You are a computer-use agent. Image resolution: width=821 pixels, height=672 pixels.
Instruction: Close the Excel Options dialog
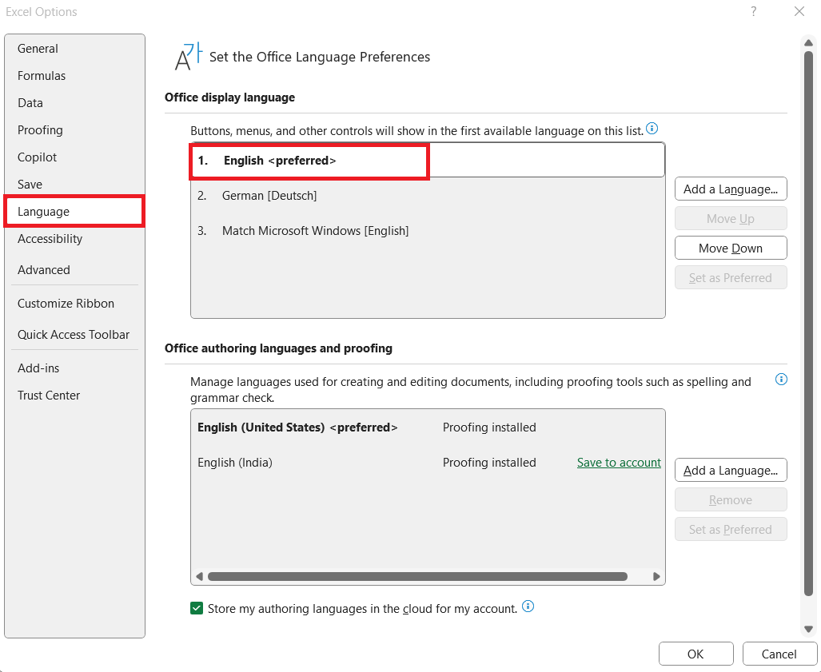(x=799, y=11)
